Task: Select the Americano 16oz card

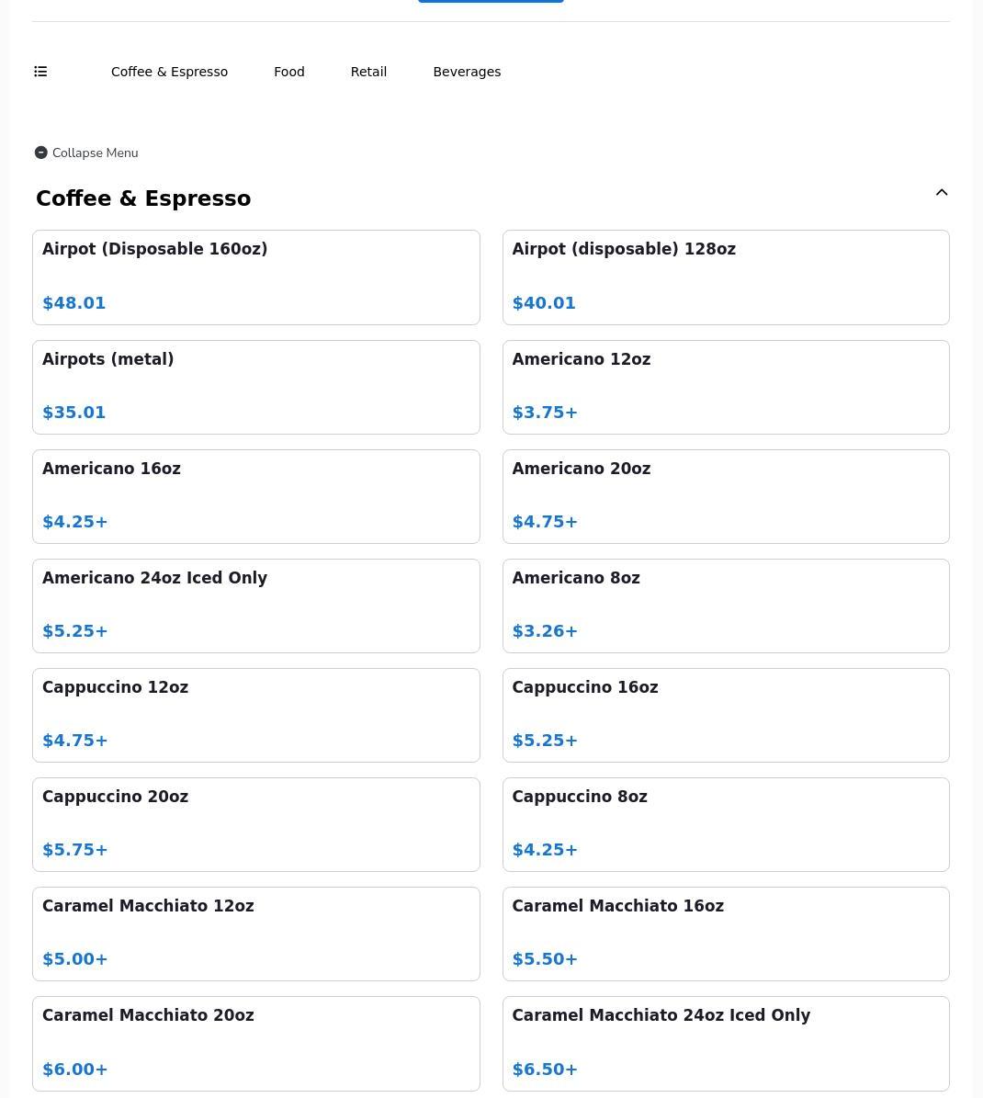Action: (256, 496)
